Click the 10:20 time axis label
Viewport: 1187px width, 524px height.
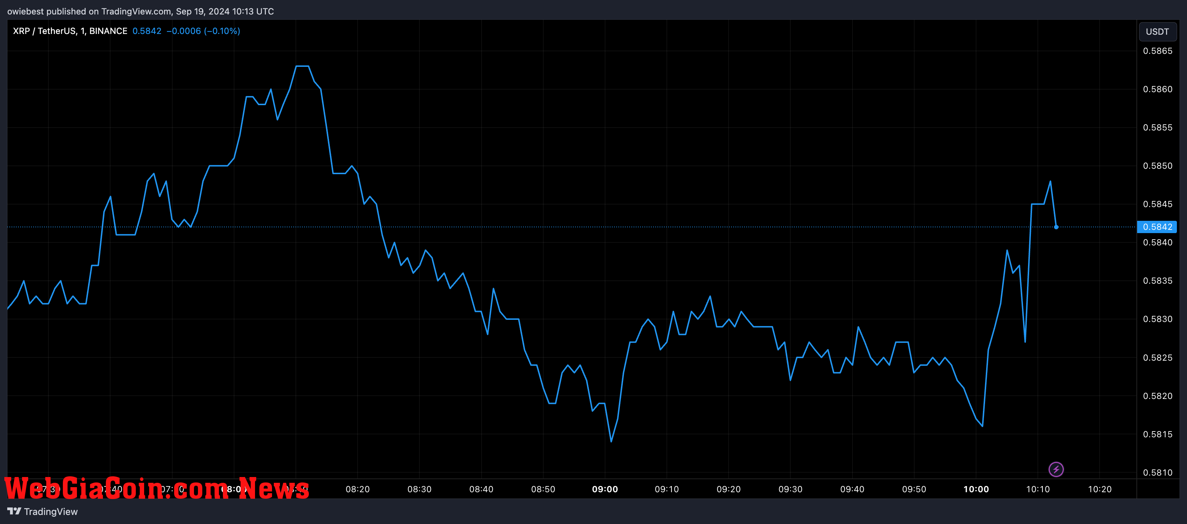pos(1100,489)
